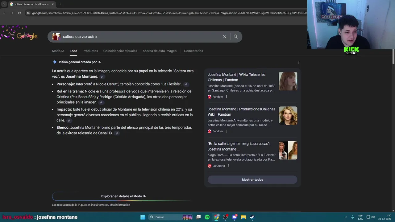Open the Productos tab

(x=90, y=51)
